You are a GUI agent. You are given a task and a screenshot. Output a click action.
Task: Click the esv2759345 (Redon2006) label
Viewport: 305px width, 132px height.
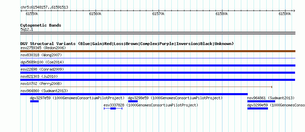43,48
